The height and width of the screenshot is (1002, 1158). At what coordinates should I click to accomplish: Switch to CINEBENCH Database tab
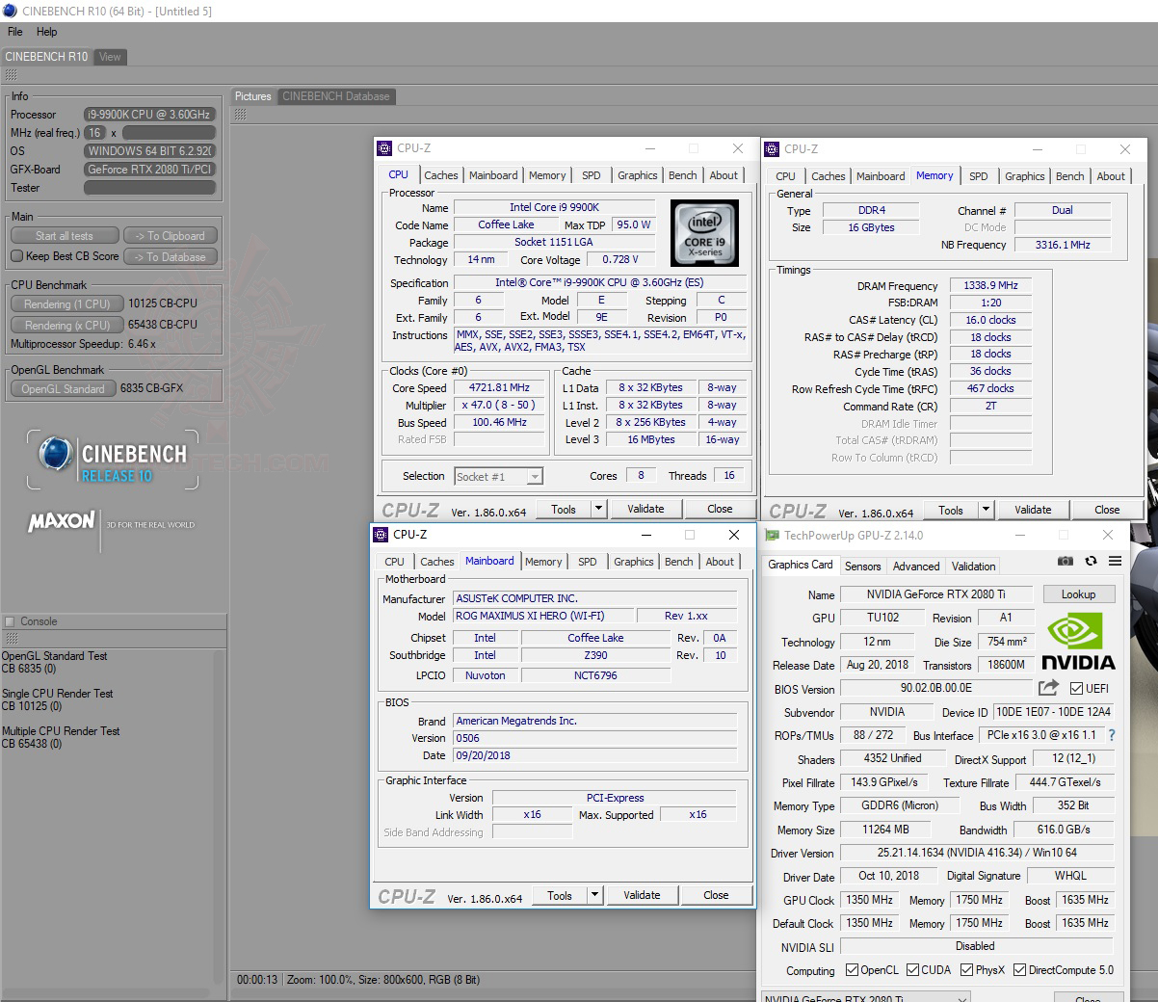[x=336, y=96]
